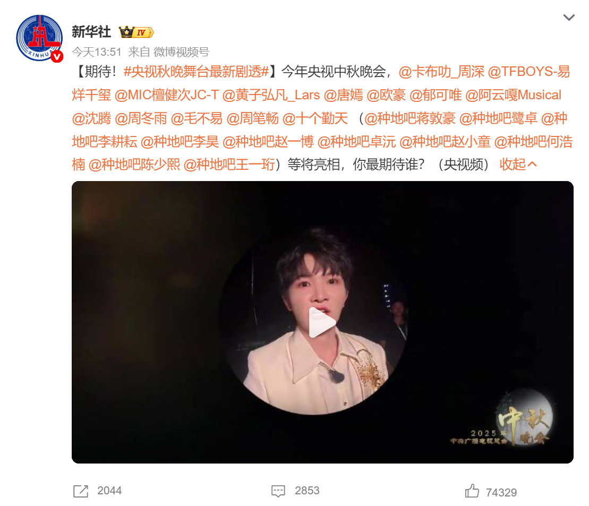This screenshot has height=506, width=589.
Task: Collapse post text via 收起
Action: click(x=518, y=164)
